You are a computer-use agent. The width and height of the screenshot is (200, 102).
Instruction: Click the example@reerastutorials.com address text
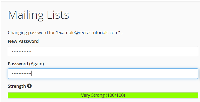pyautogui.click(x=88, y=33)
